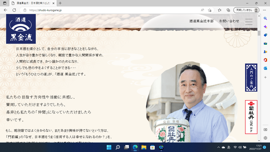
Task: Open the Favorites list icon
Action: 219,10
